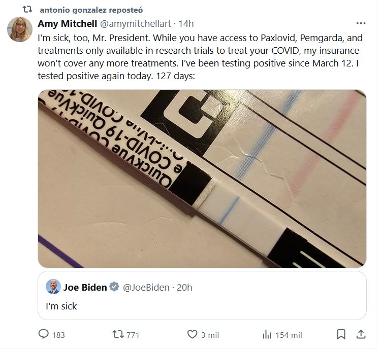Open the 20h timestamp on quoted post
The image size is (382, 349).
[184, 288]
